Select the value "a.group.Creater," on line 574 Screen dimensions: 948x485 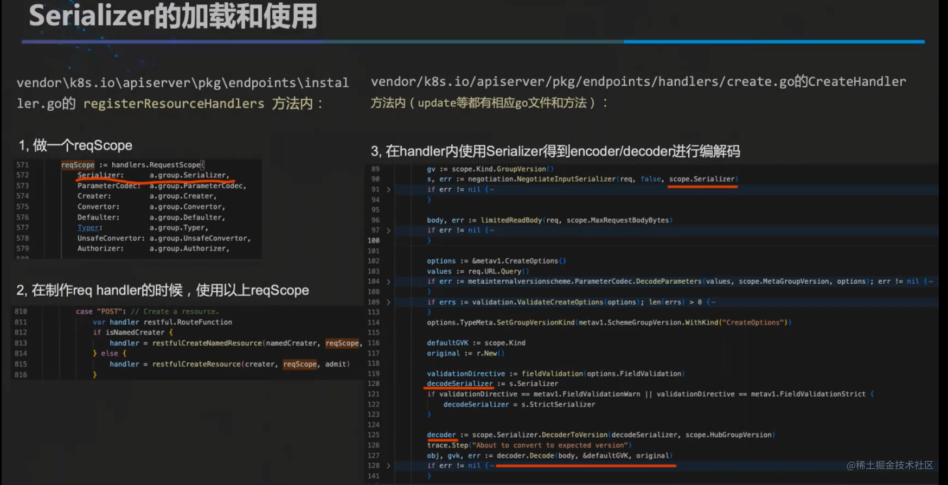point(183,196)
